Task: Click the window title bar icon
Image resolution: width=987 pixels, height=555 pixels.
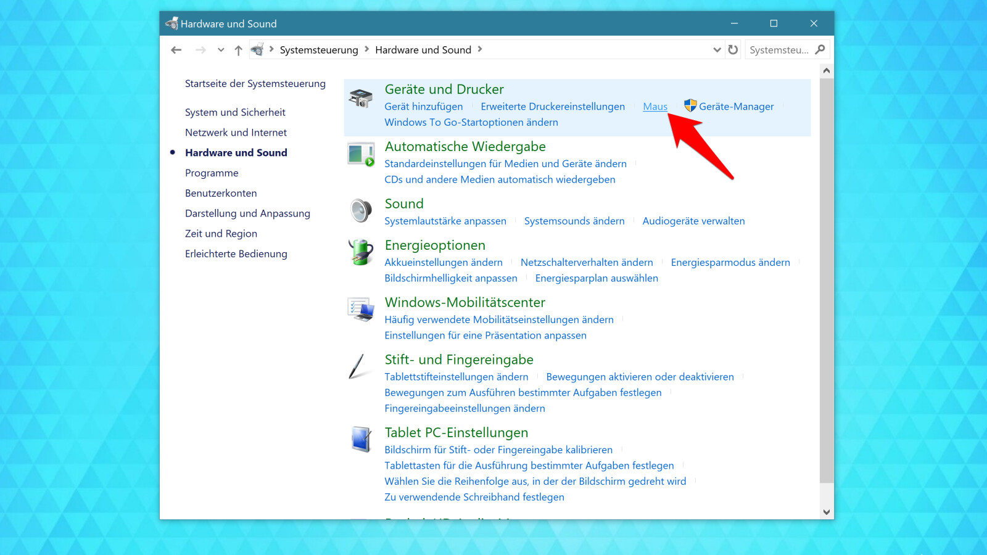Action: (x=171, y=23)
